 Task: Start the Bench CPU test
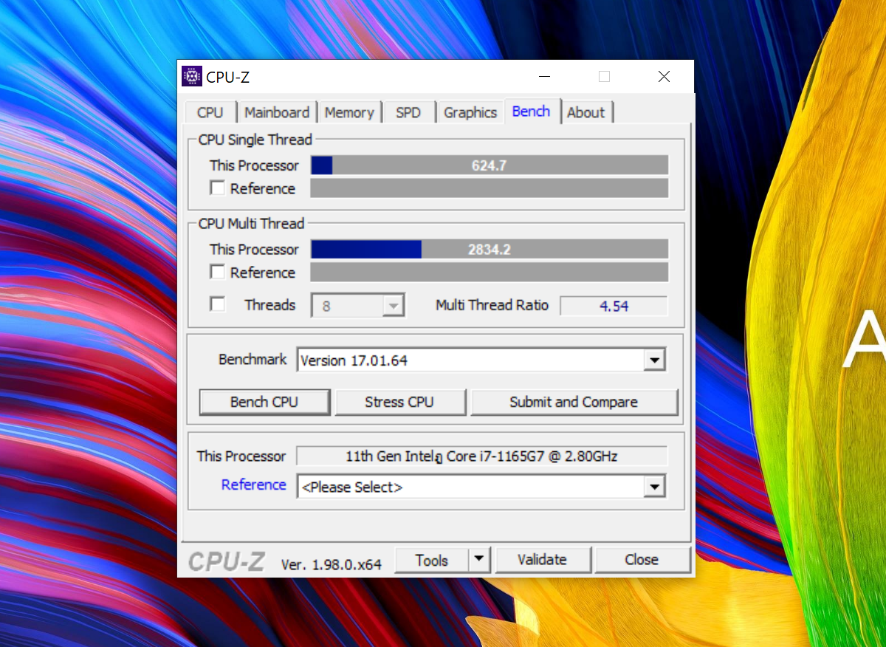[264, 402]
